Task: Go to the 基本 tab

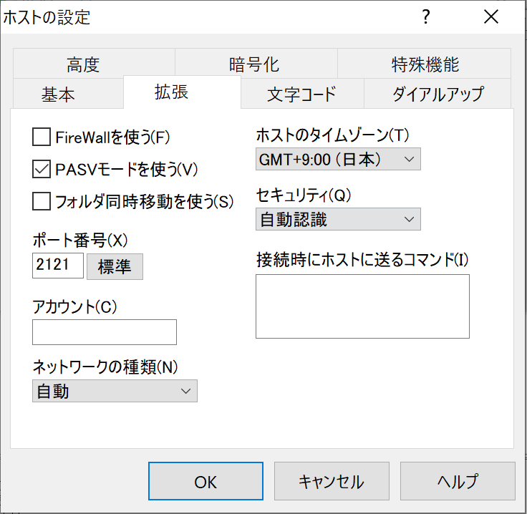Action: point(68,94)
